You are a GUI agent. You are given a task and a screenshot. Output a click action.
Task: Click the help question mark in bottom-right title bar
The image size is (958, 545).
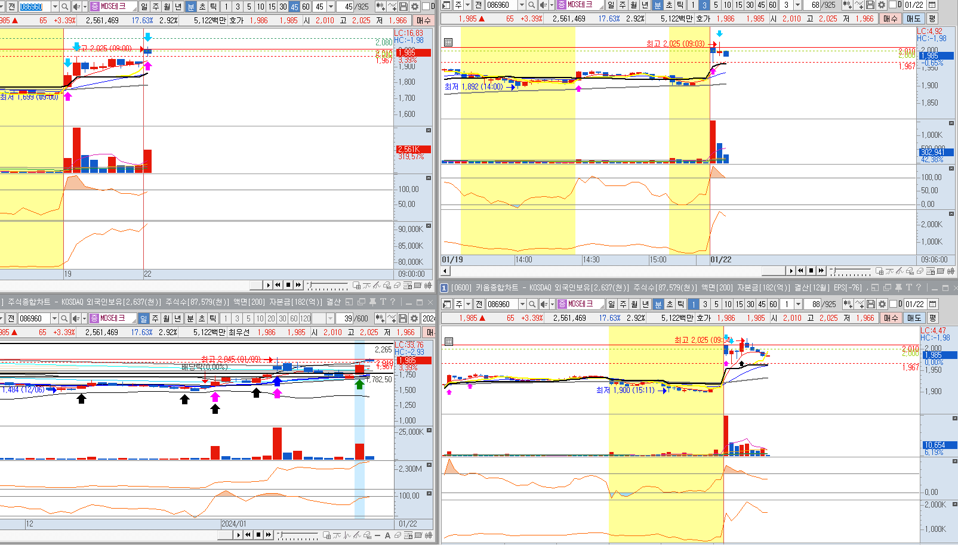coord(919,287)
